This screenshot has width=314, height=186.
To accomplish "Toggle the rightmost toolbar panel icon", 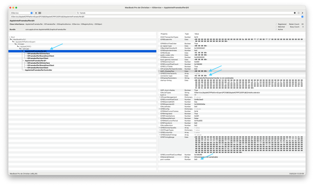I will tap(302, 13).
